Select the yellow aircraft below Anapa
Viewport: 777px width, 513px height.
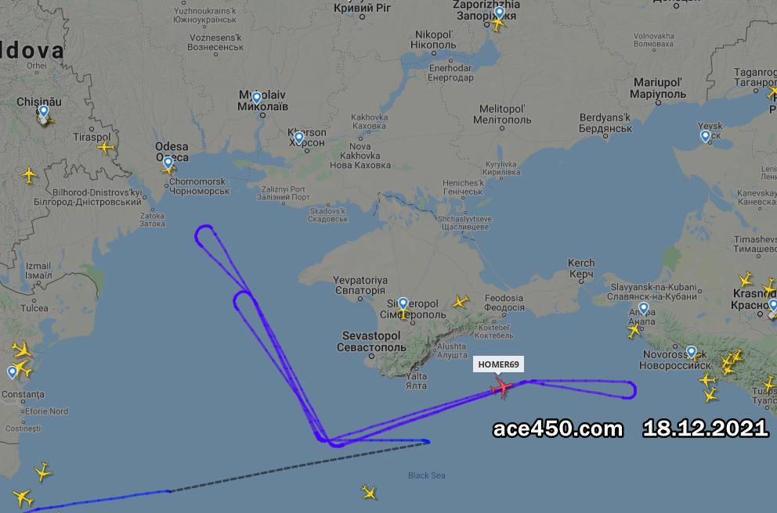click(x=634, y=330)
